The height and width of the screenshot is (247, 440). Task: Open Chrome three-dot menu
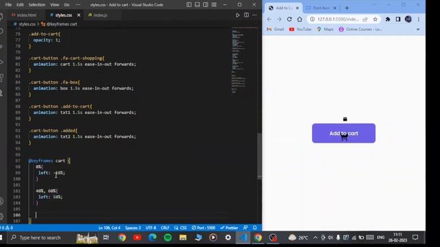(419, 19)
